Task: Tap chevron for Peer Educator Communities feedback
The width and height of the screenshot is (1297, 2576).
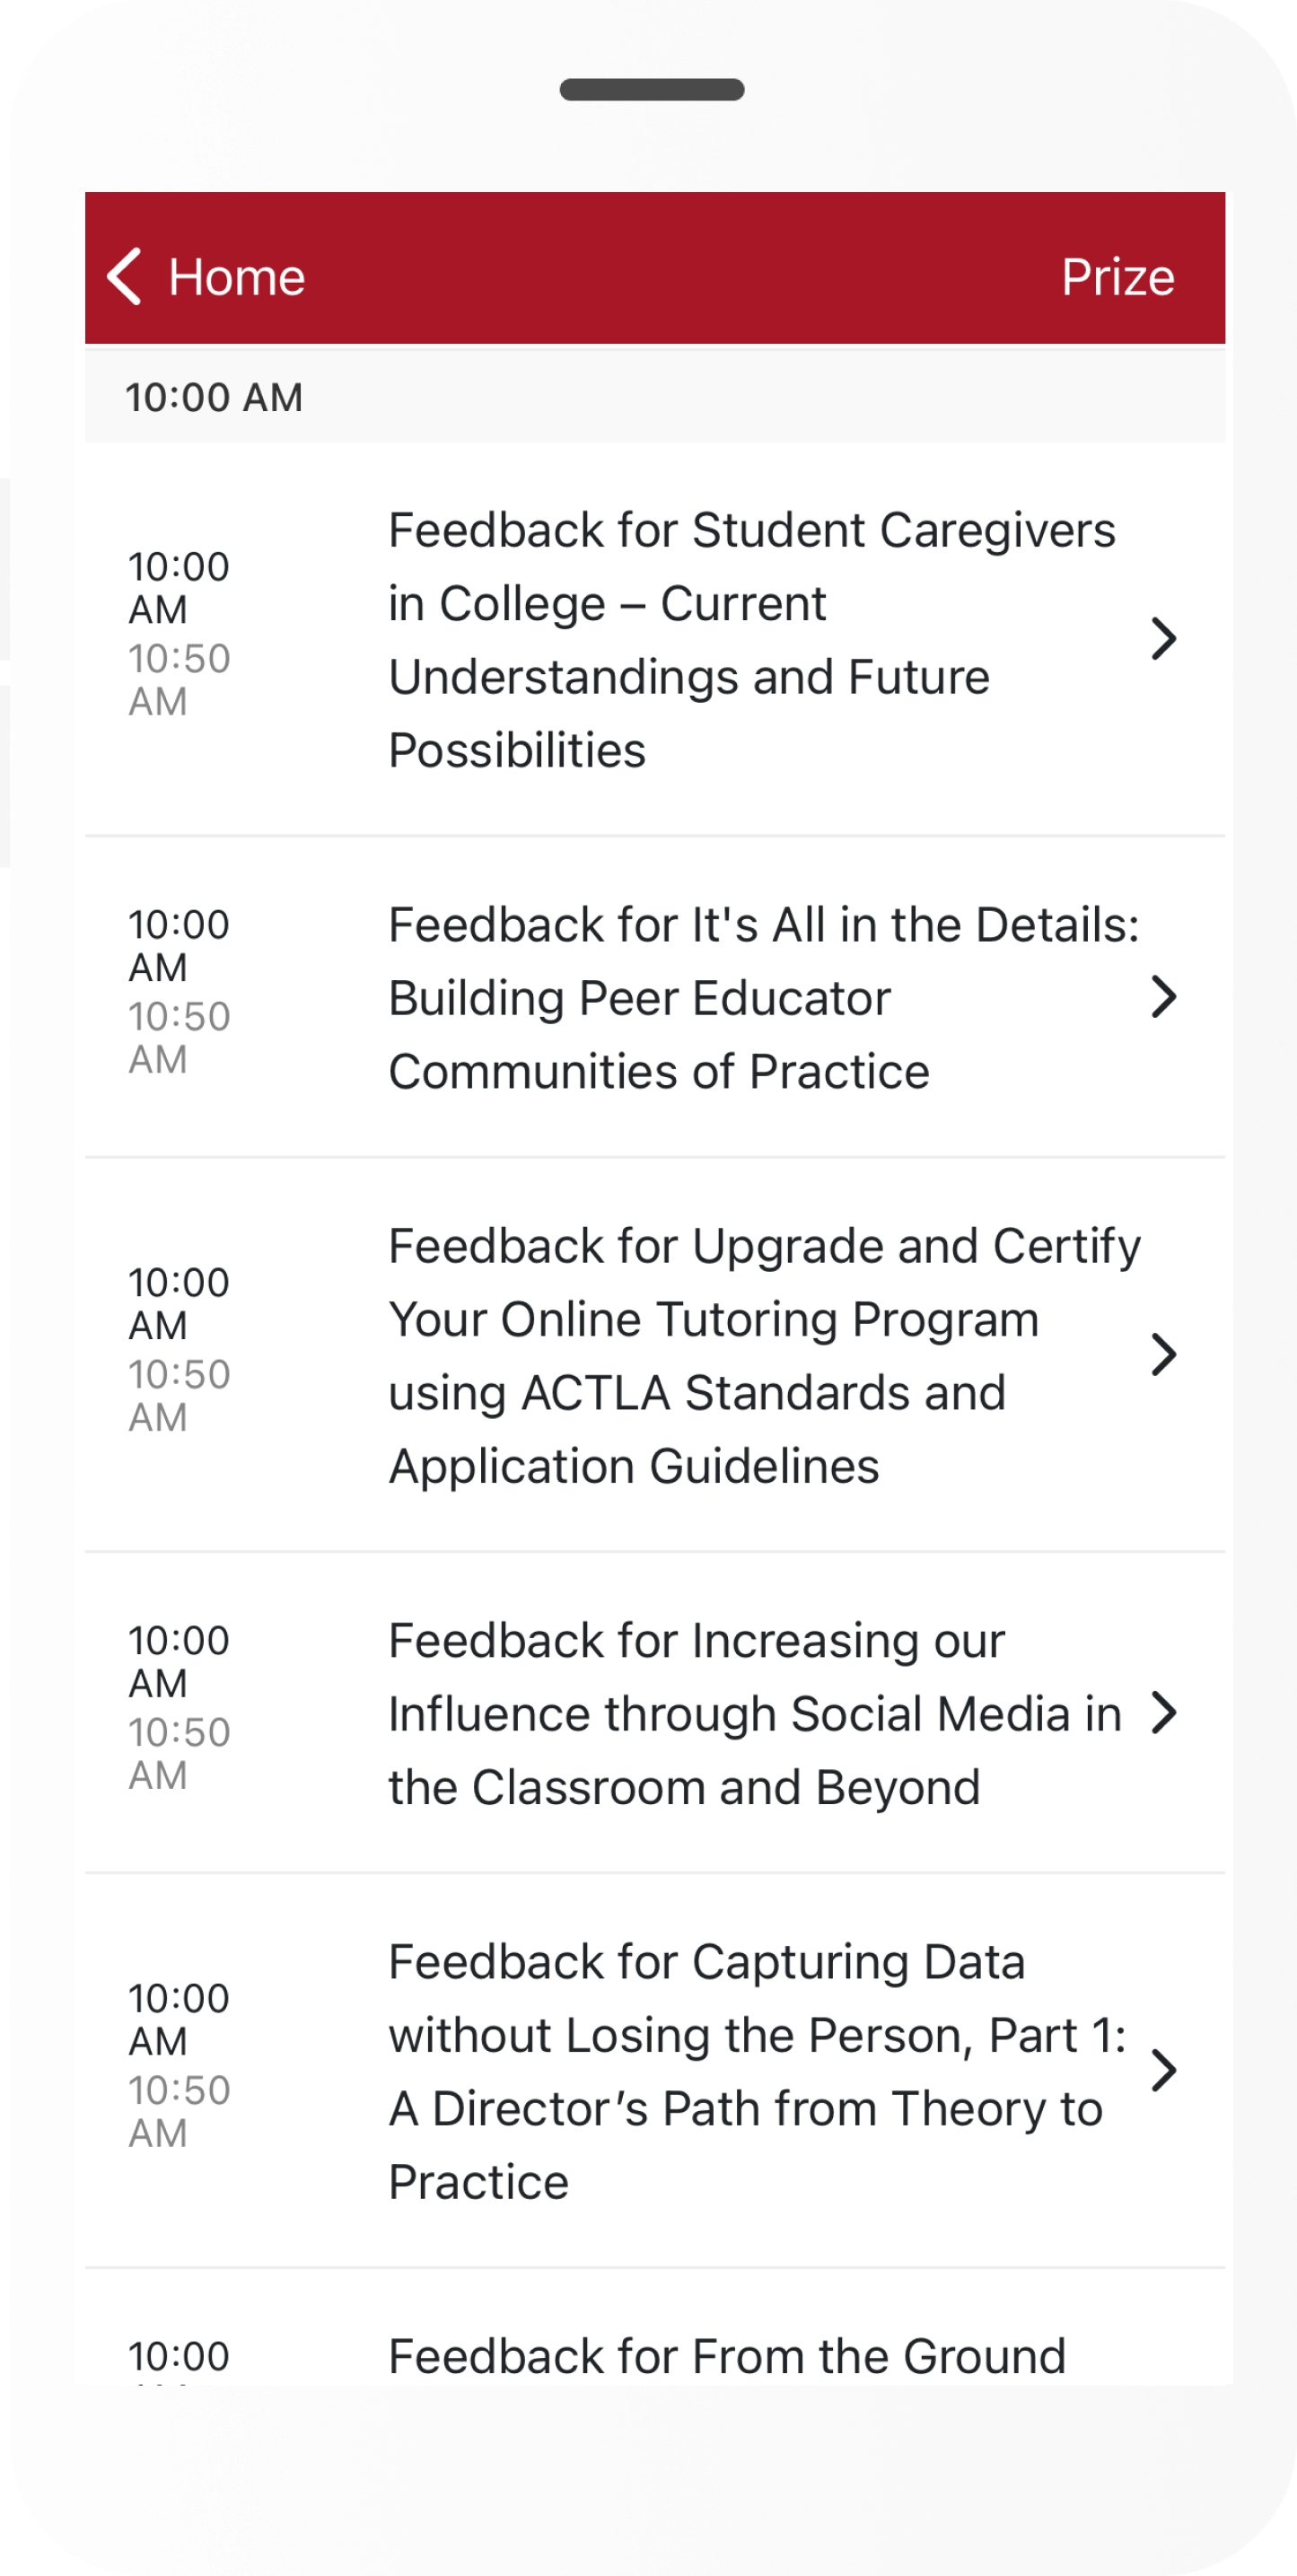Action: (1163, 997)
